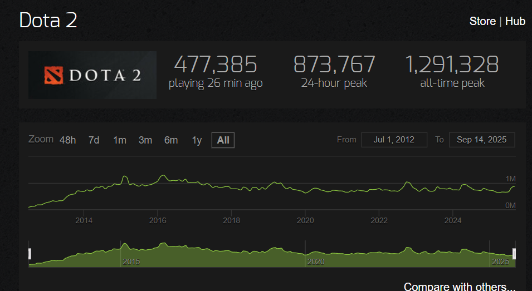Image resolution: width=532 pixels, height=291 pixels.
Task: Click the 2018 x-axis label
Action: (231, 220)
